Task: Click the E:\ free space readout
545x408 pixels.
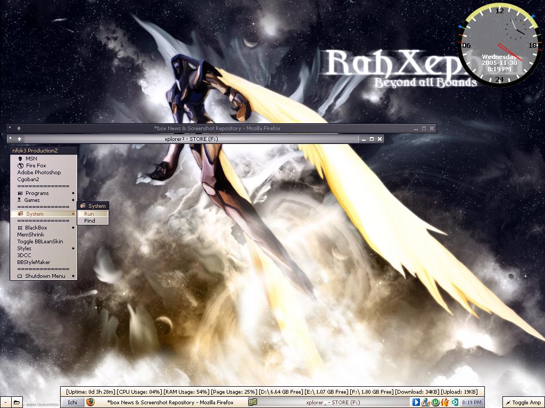Action: [x=326, y=392]
